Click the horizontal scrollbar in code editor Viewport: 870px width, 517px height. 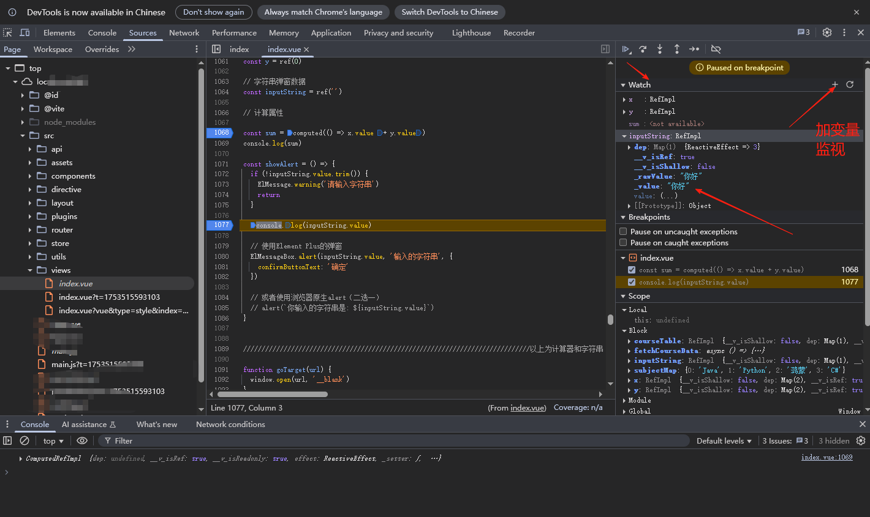tap(273, 394)
